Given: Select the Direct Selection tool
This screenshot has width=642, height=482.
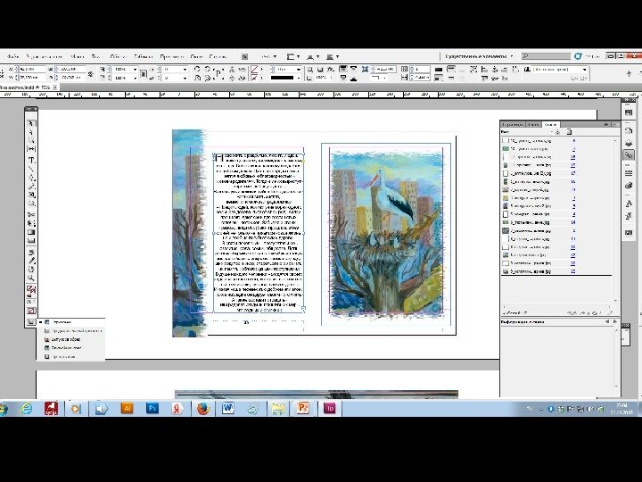Looking at the screenshot, I should (x=31, y=132).
